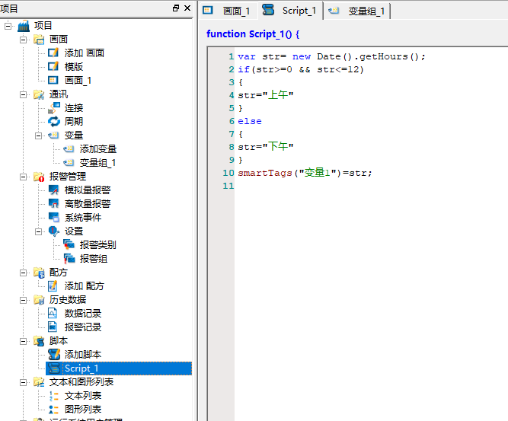Click the 配方 folder icon

39,273
